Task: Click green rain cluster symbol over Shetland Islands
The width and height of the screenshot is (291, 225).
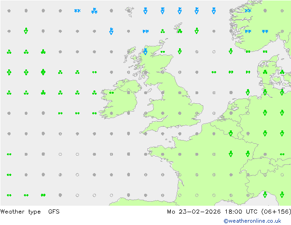Action: click(179, 31)
